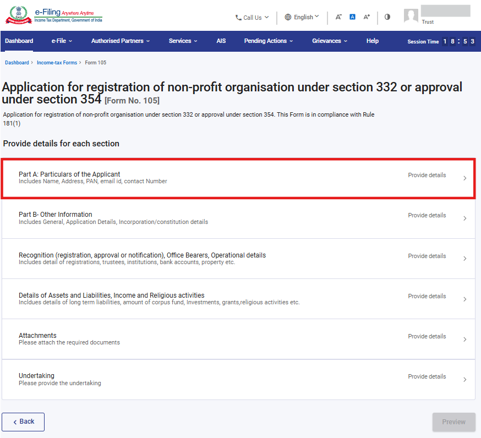Viewport: 481px width, 438px height.
Task: Click the Income-tax Forms breadcrumb link
Action: tap(57, 63)
